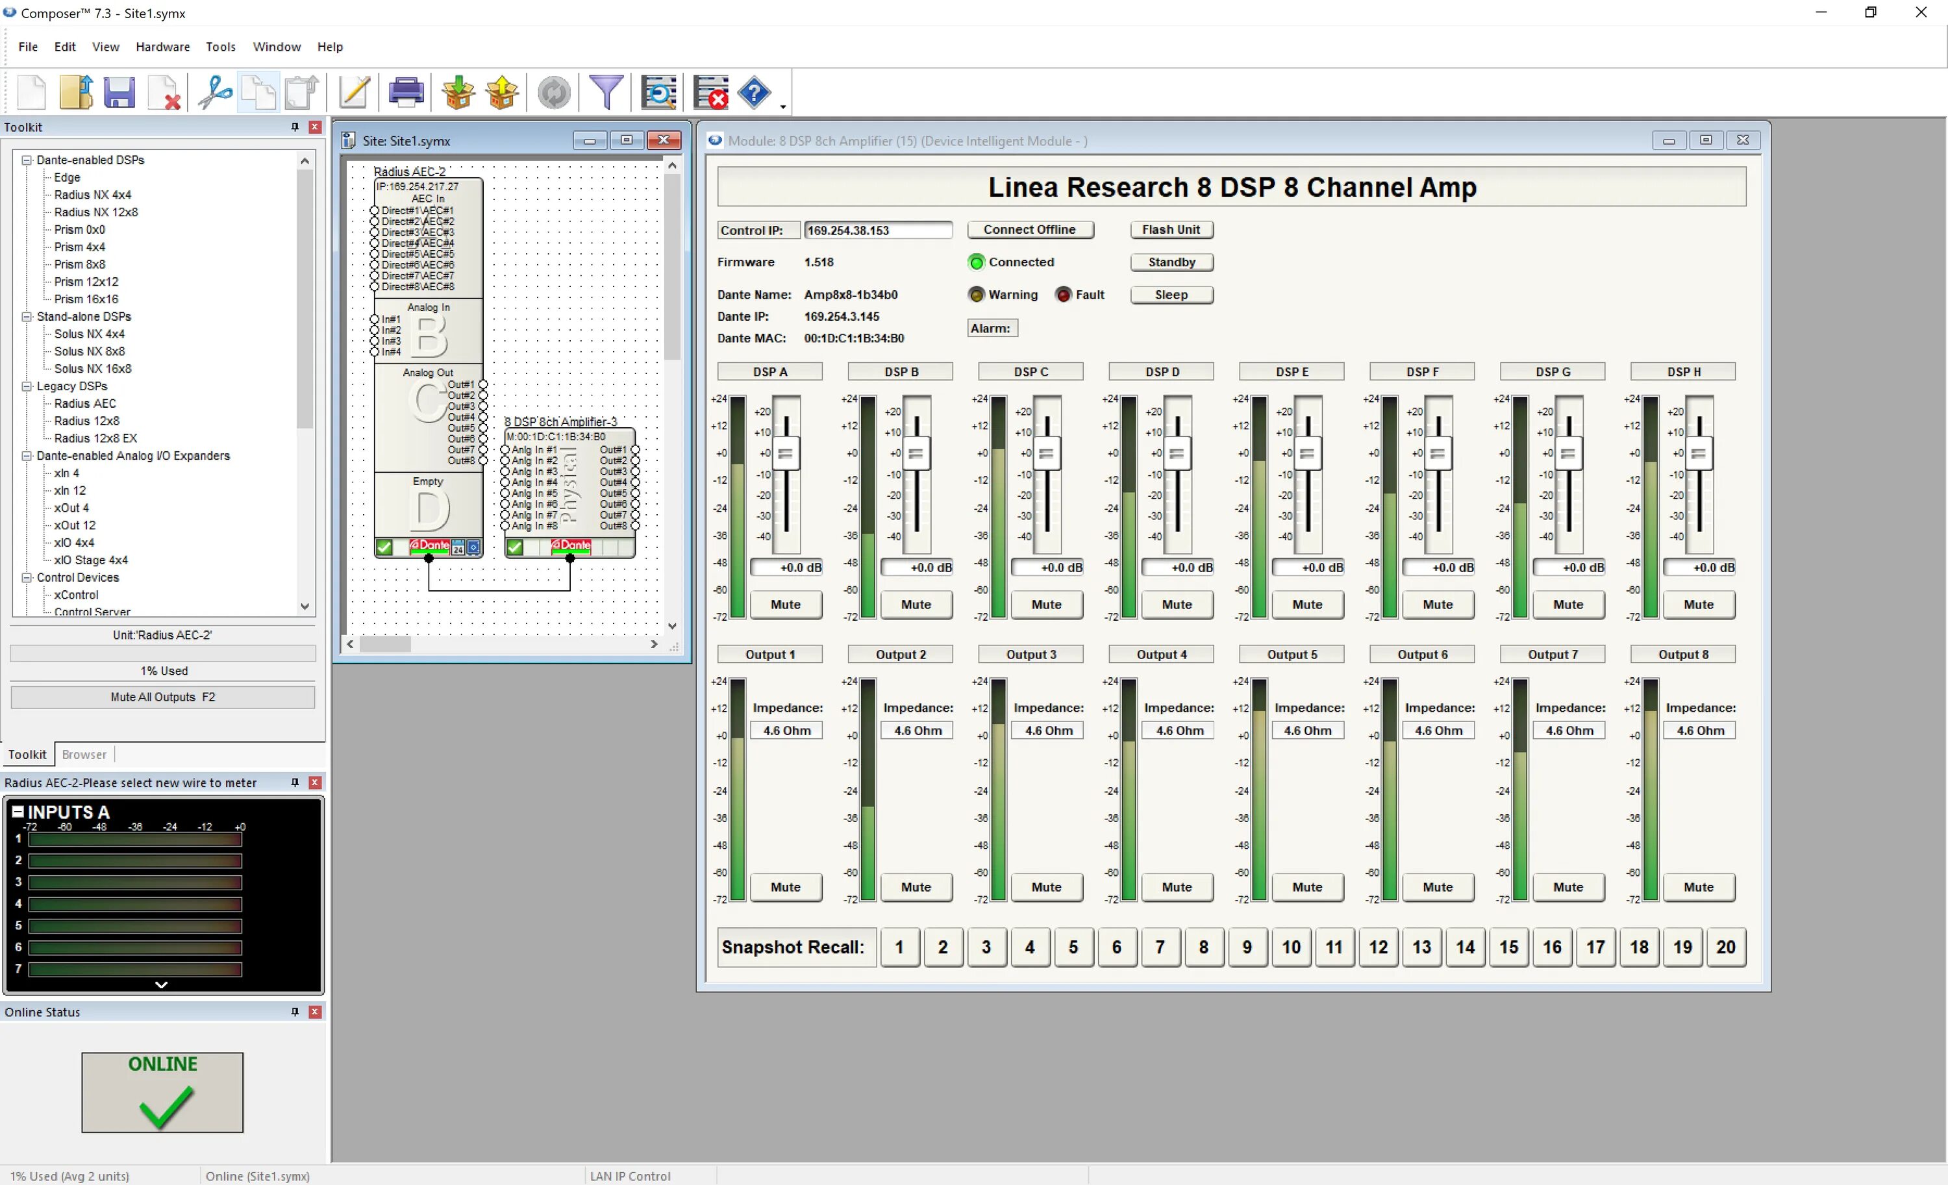1948x1185 pixels.
Task: Collapse the Dante-enabled DSPs tree node
Action: pyautogui.click(x=27, y=160)
